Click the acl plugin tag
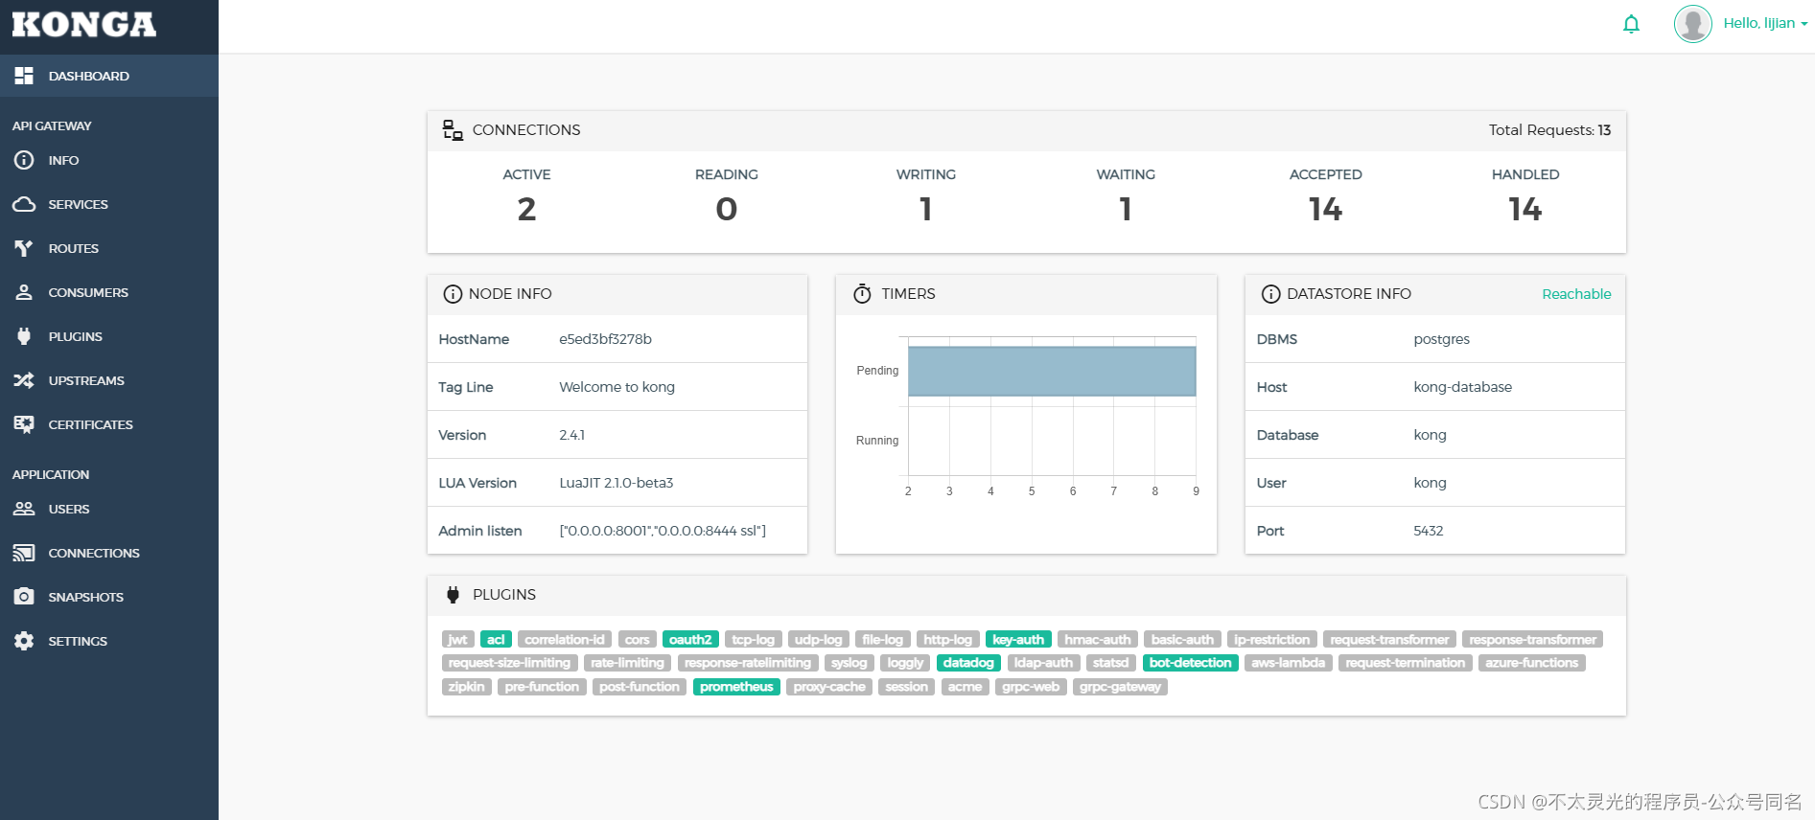 click(496, 640)
